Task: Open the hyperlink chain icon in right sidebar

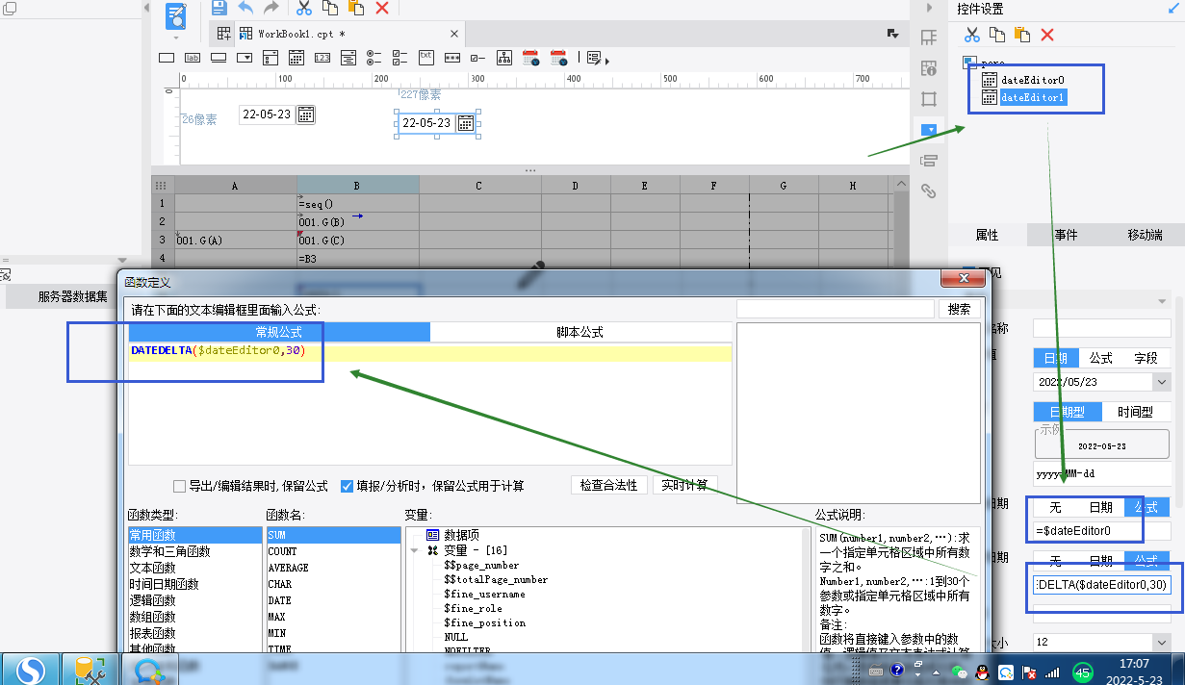Action: point(929,190)
